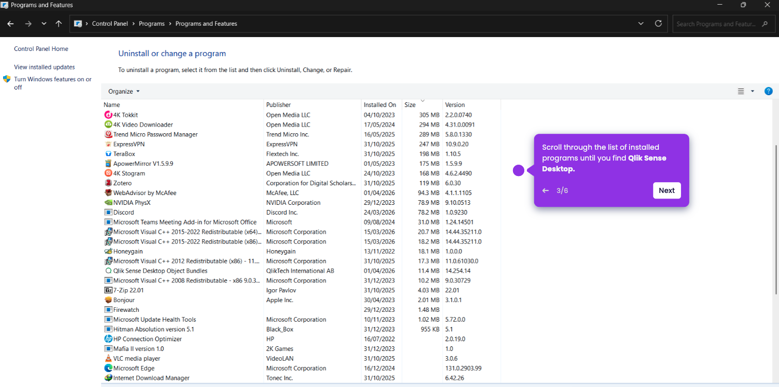Open the Control Panel Home link
Image resolution: width=779 pixels, height=387 pixels.
tap(41, 49)
